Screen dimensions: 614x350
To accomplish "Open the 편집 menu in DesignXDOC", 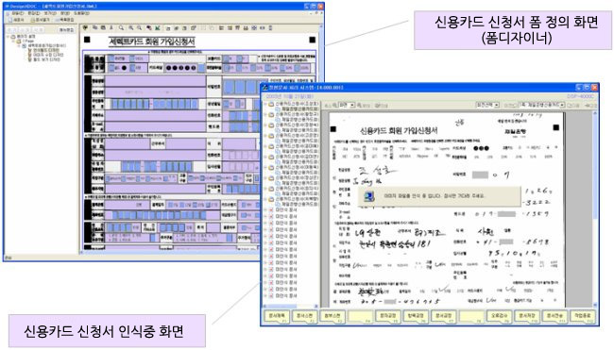I will click(x=34, y=13).
